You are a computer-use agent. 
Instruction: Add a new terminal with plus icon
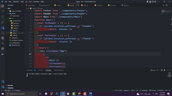click(x=157, y=70)
